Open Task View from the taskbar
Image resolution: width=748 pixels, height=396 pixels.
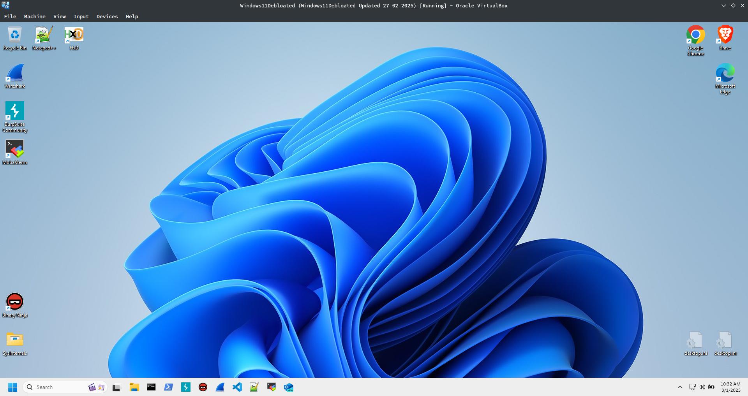[x=116, y=387]
